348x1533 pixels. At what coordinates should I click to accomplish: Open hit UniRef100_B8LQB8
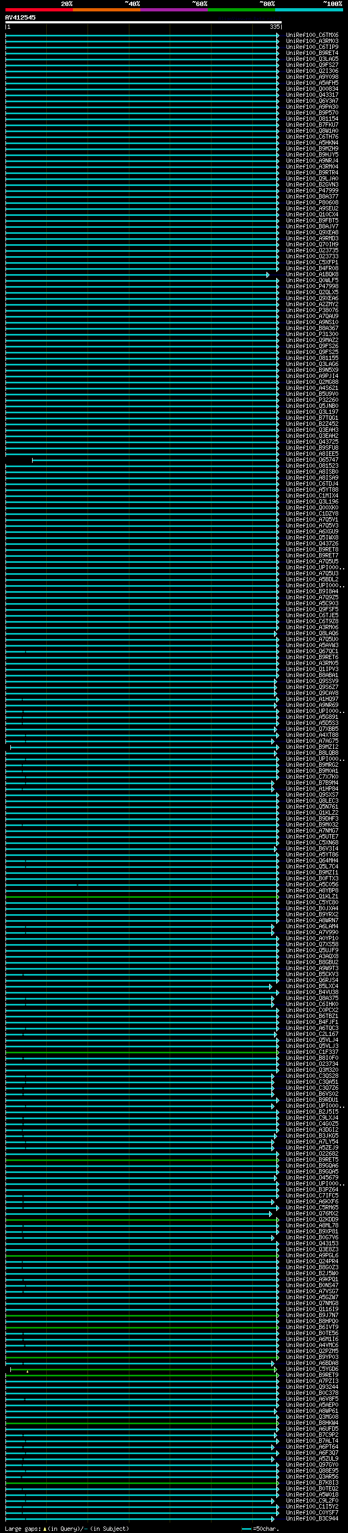click(x=312, y=753)
